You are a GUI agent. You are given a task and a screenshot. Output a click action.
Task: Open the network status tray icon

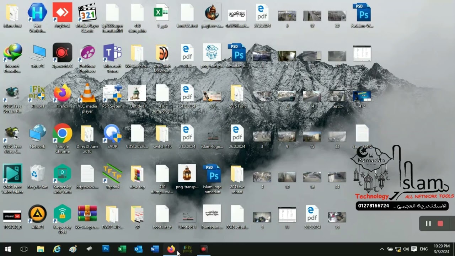tap(398, 249)
